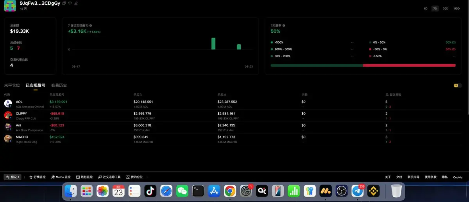Launch Safari from the Dock
This screenshot has height=202, width=469.
[x=166, y=191]
